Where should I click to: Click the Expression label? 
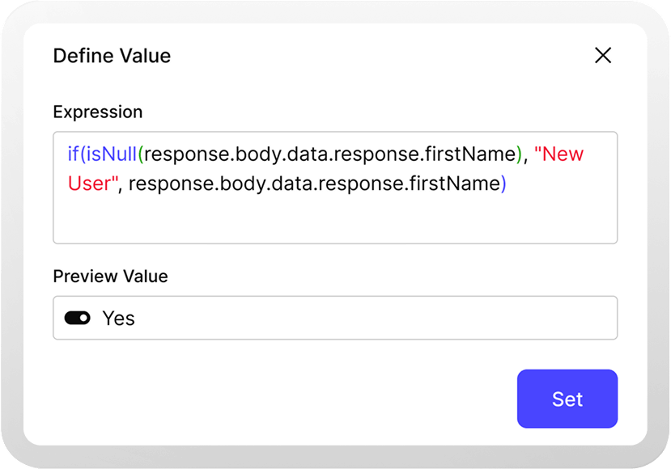98,112
